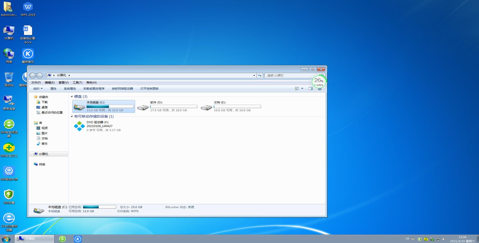Click the 360 browser icon on taskbar
The image size is (479, 243).
[x=62, y=239]
